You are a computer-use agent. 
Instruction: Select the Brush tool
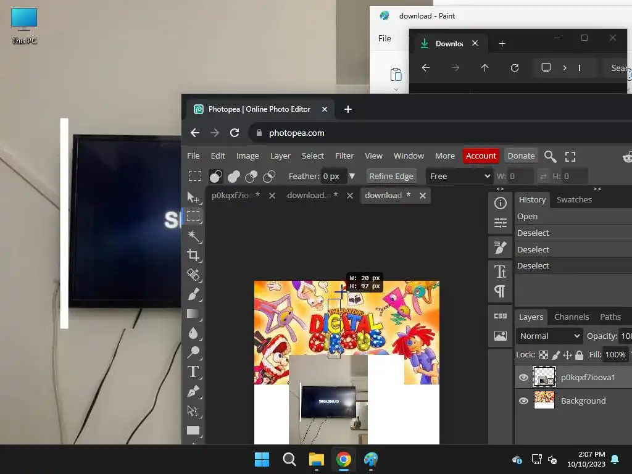(193, 294)
